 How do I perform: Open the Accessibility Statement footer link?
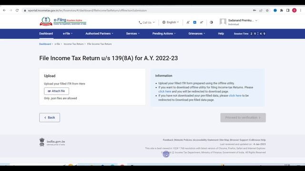click(x=205, y=140)
